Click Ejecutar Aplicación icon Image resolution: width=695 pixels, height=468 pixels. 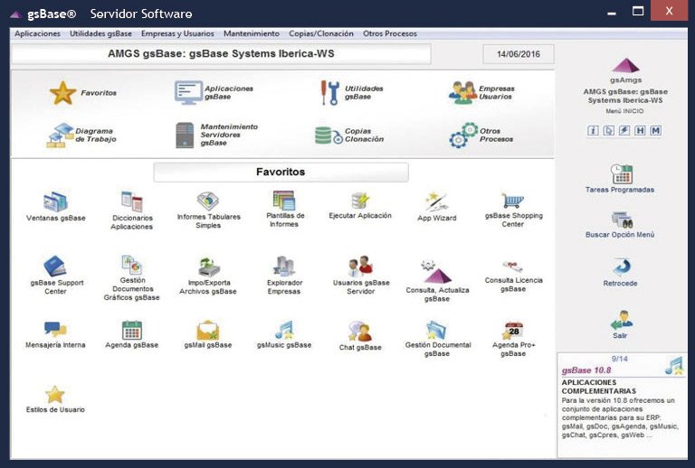360,201
